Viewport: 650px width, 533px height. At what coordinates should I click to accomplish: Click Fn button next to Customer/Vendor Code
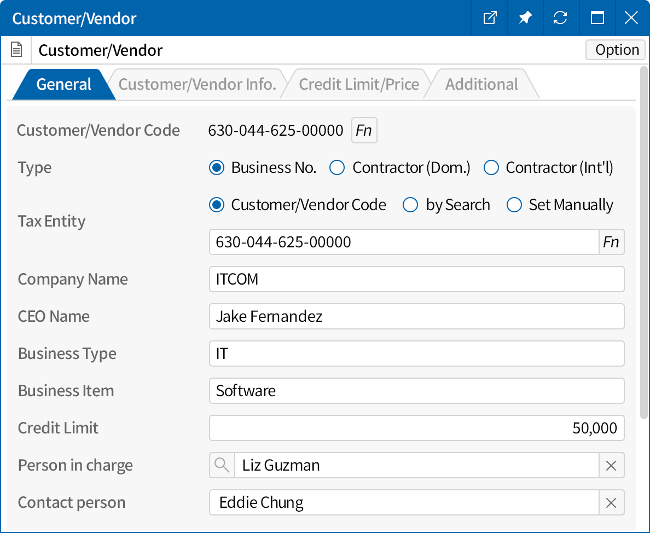click(364, 130)
